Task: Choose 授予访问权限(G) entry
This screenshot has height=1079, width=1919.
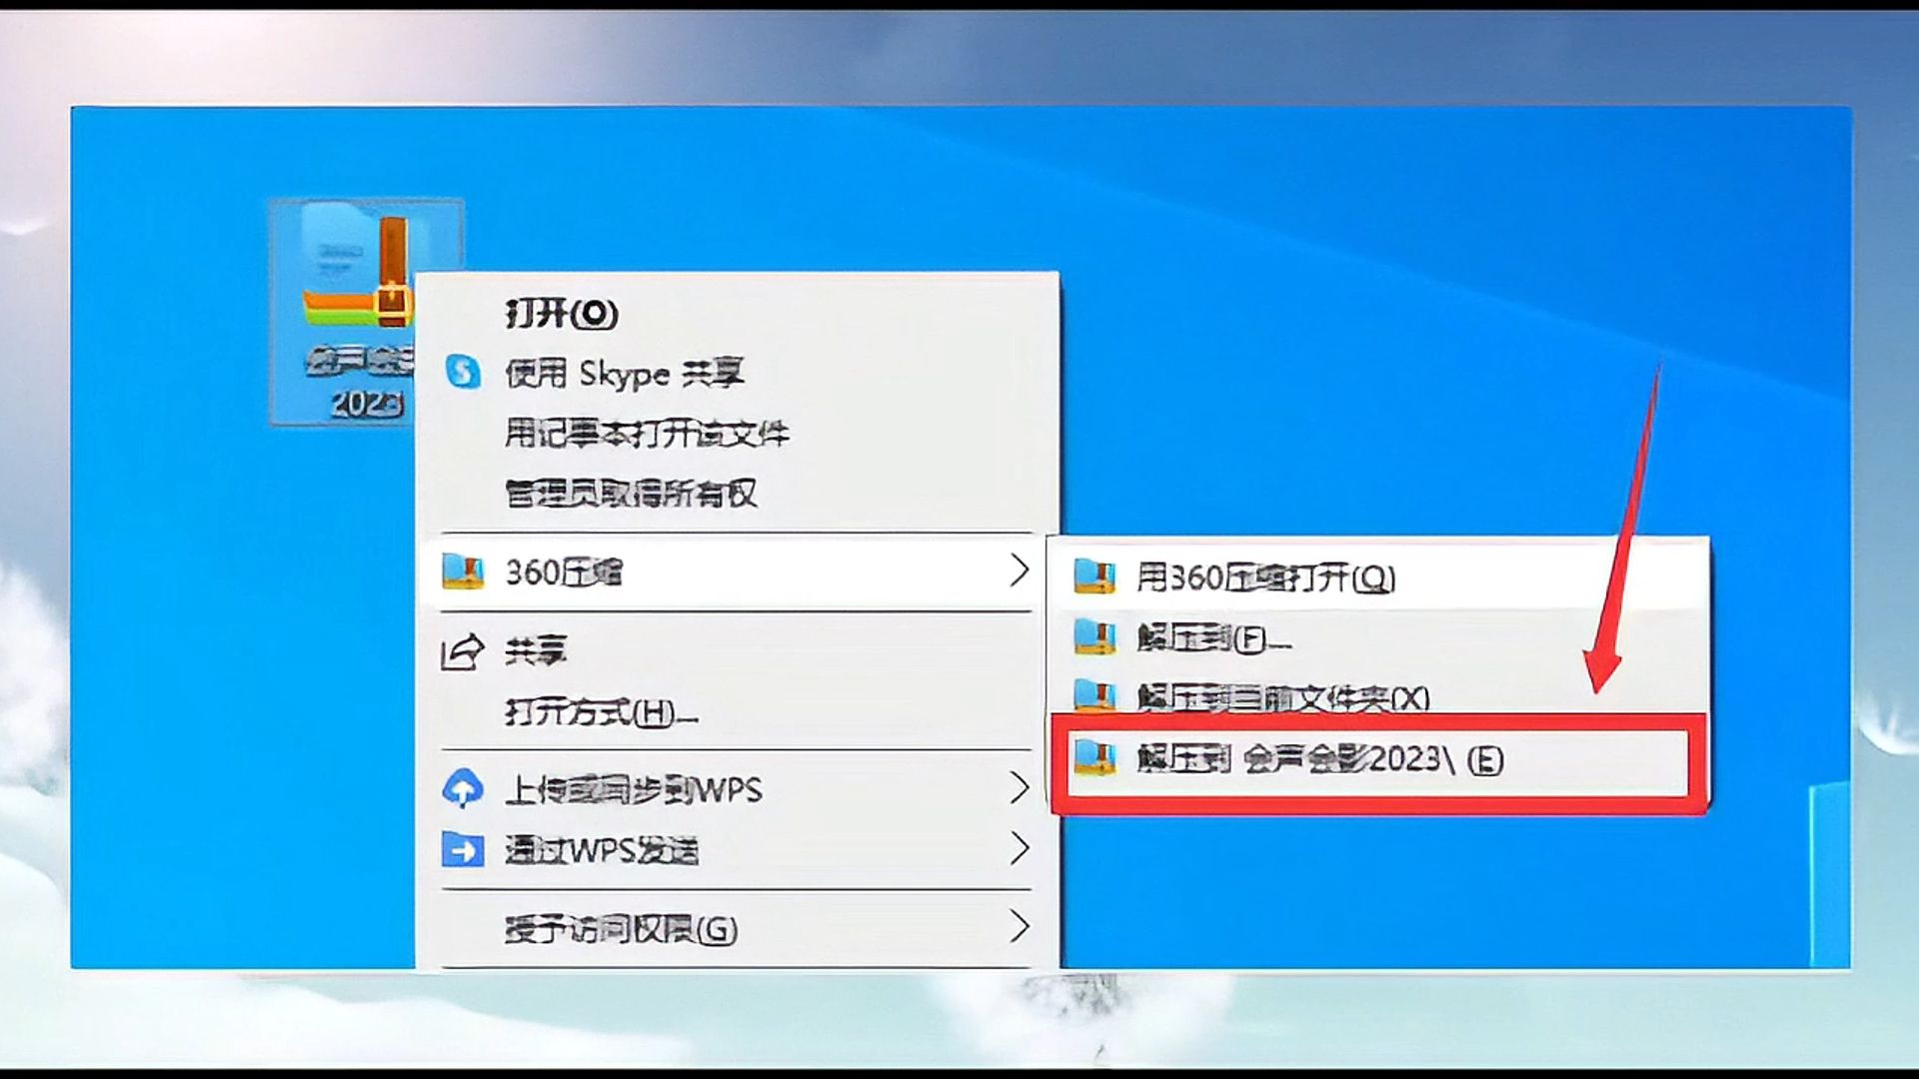Action: (x=738, y=929)
